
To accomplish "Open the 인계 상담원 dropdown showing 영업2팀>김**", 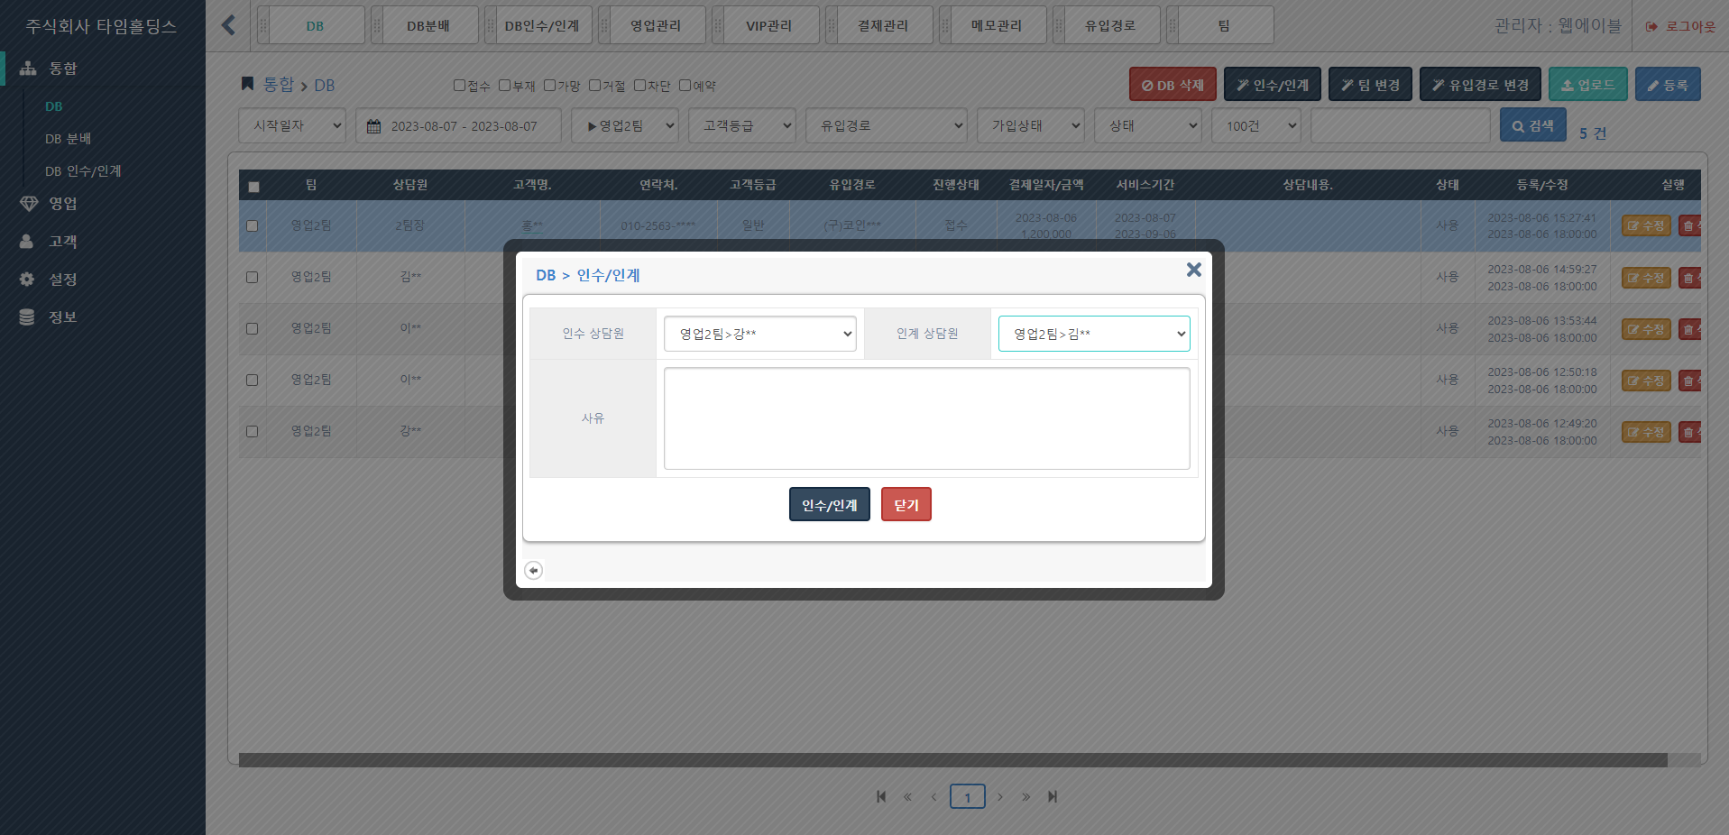I will [1093, 334].
